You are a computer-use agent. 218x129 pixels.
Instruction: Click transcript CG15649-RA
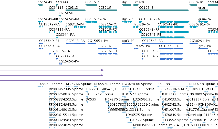(49, 24)
